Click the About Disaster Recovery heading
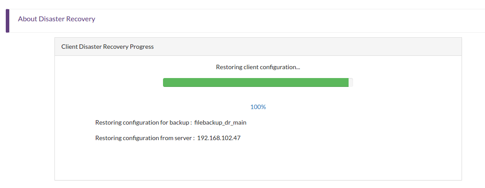The height and width of the screenshot is (188, 485). pyautogui.click(x=57, y=19)
